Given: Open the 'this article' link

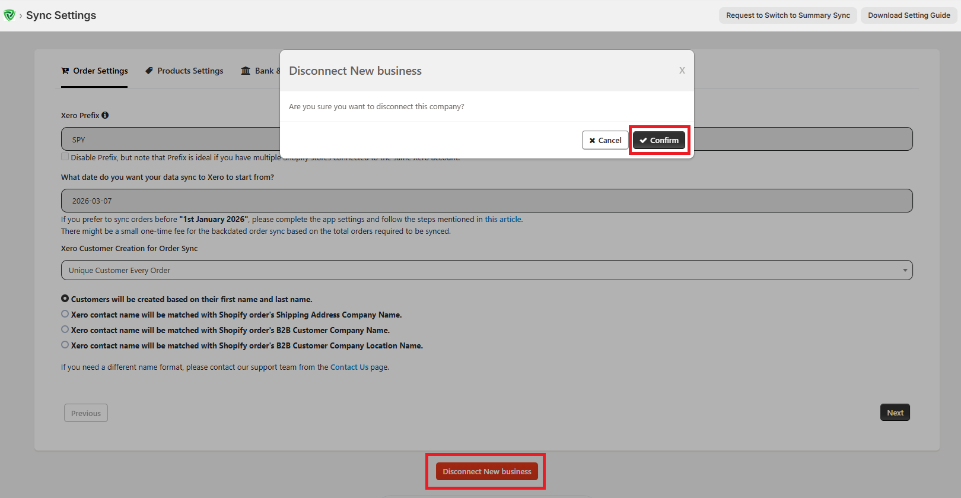Looking at the screenshot, I should pos(503,219).
